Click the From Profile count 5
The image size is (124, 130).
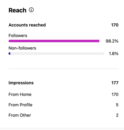(x=117, y=105)
